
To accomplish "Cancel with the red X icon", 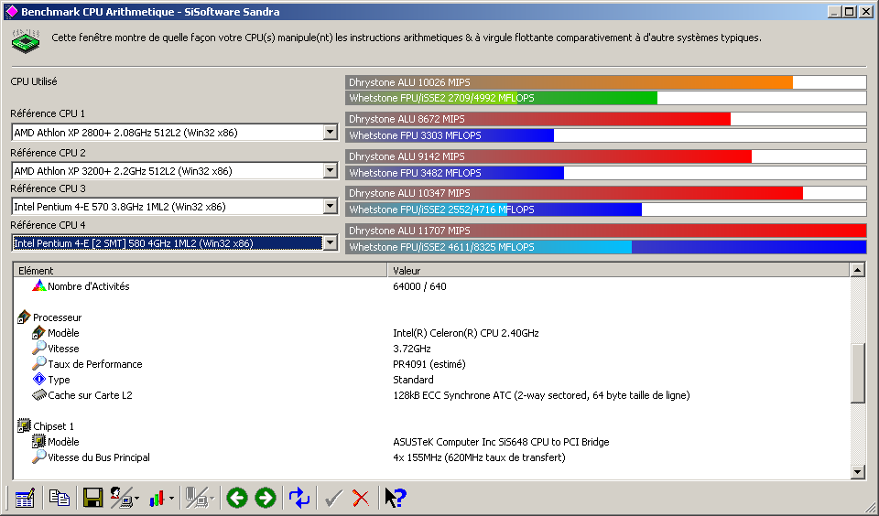I will 361,498.
